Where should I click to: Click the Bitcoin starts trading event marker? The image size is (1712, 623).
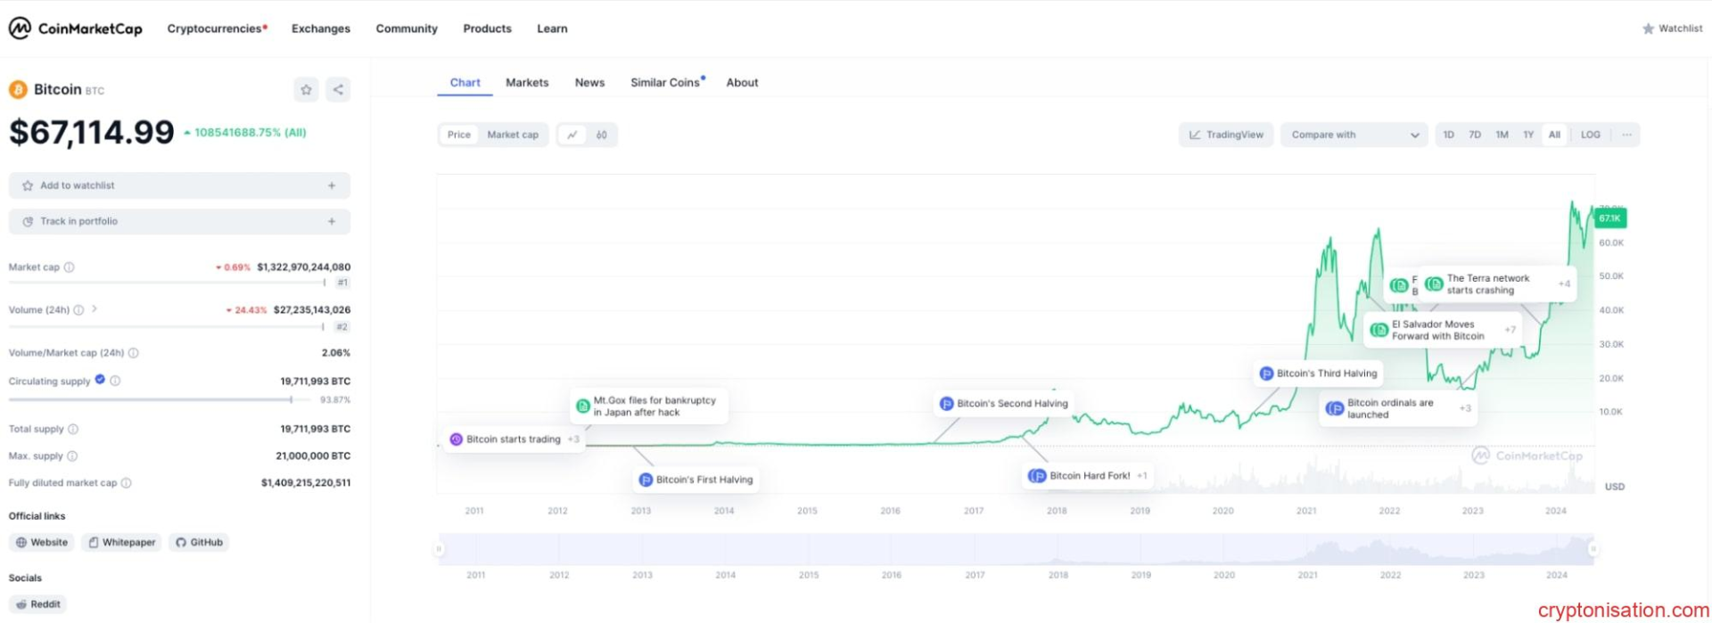point(514,439)
